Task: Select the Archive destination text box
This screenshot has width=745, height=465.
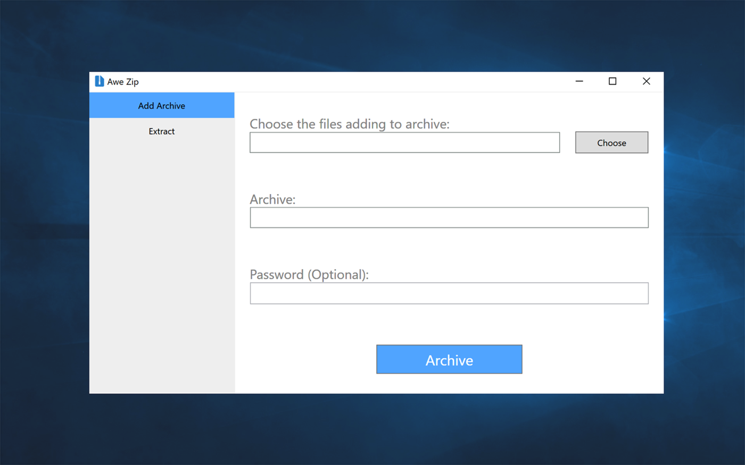Action: tap(449, 217)
